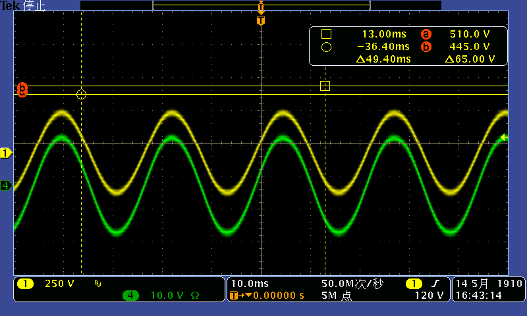Select the circle cursor on the lower horizontal line
Image resolution: width=527 pixels, height=316 pixels.
coord(81,94)
